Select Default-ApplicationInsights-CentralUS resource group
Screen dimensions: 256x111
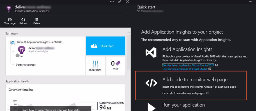[40, 42]
